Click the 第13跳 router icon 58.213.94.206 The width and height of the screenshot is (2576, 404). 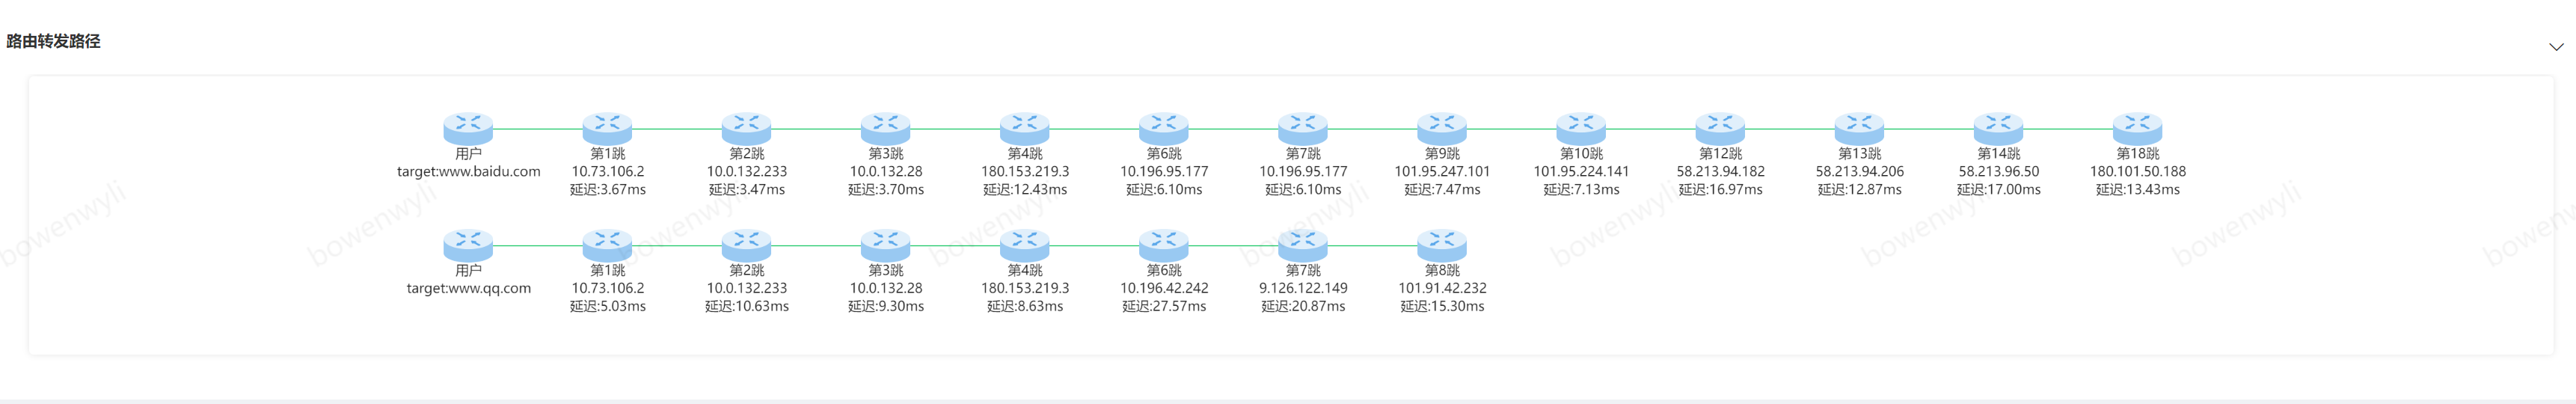point(1859,128)
